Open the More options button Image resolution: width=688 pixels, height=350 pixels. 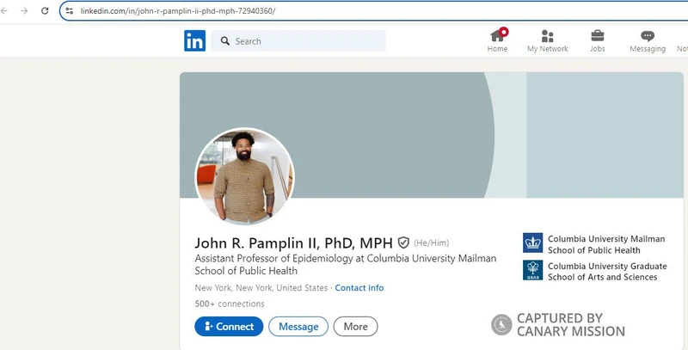coord(355,326)
